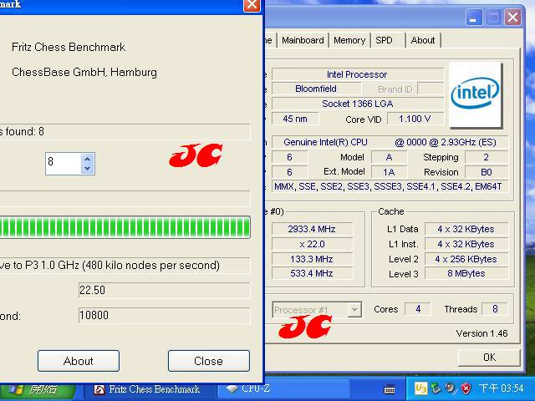Minimize the CPU-Z window
535x401 pixels.
(474, 17)
